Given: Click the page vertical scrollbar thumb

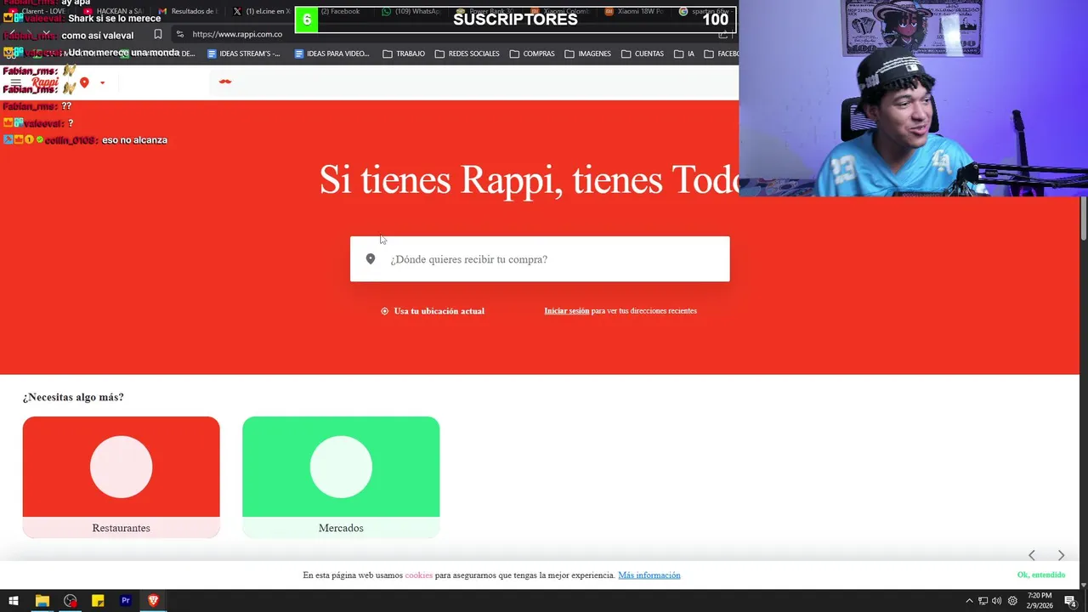Looking at the screenshot, I should pyautogui.click(x=1083, y=218).
